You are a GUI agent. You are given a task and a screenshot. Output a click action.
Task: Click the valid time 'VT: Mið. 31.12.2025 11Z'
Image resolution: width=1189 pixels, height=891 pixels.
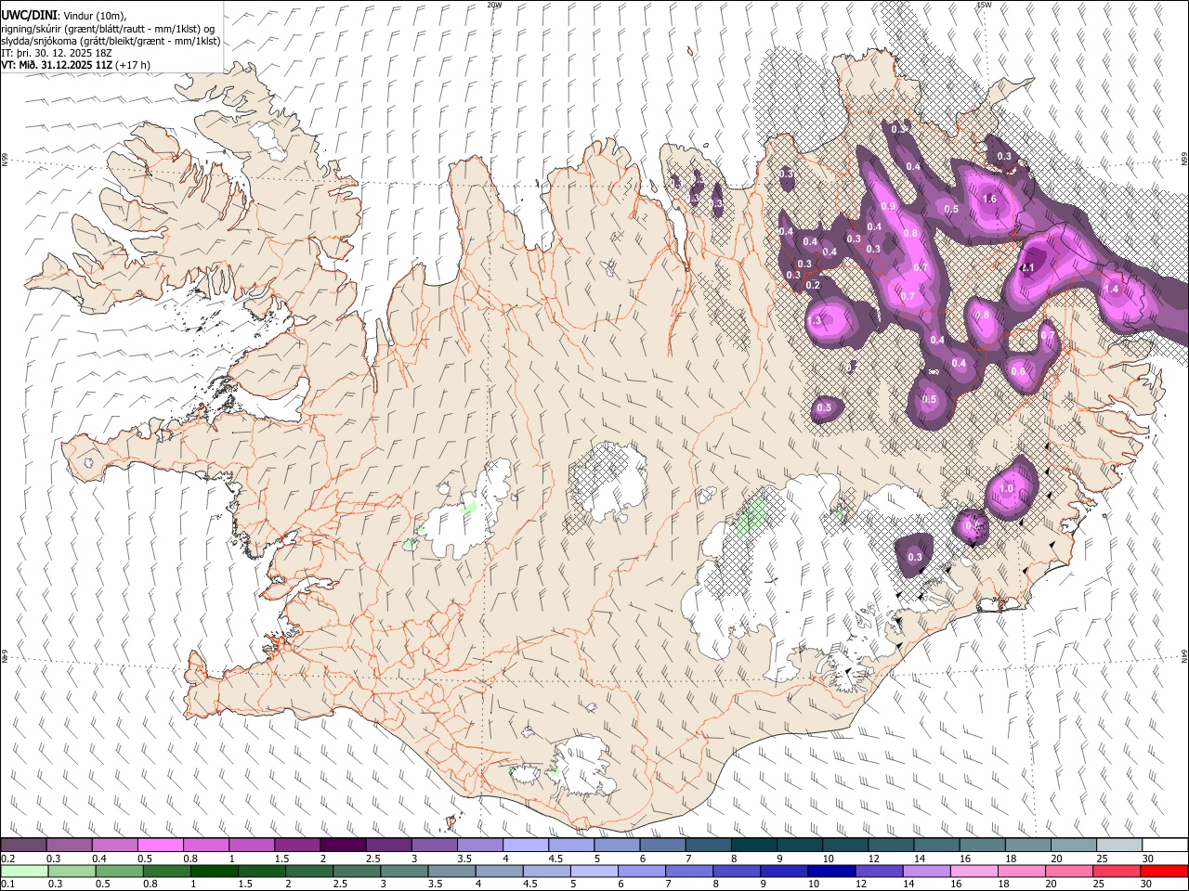[57, 65]
